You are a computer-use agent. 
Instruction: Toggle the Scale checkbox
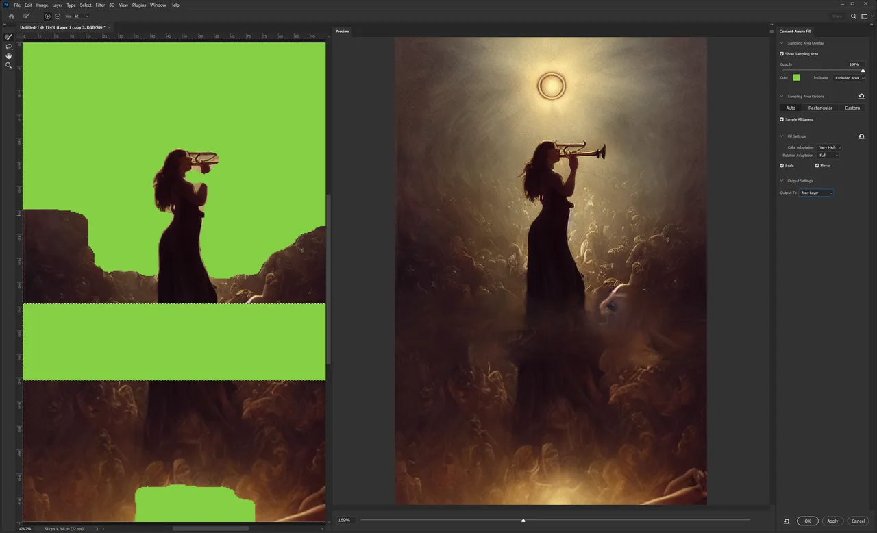(782, 165)
